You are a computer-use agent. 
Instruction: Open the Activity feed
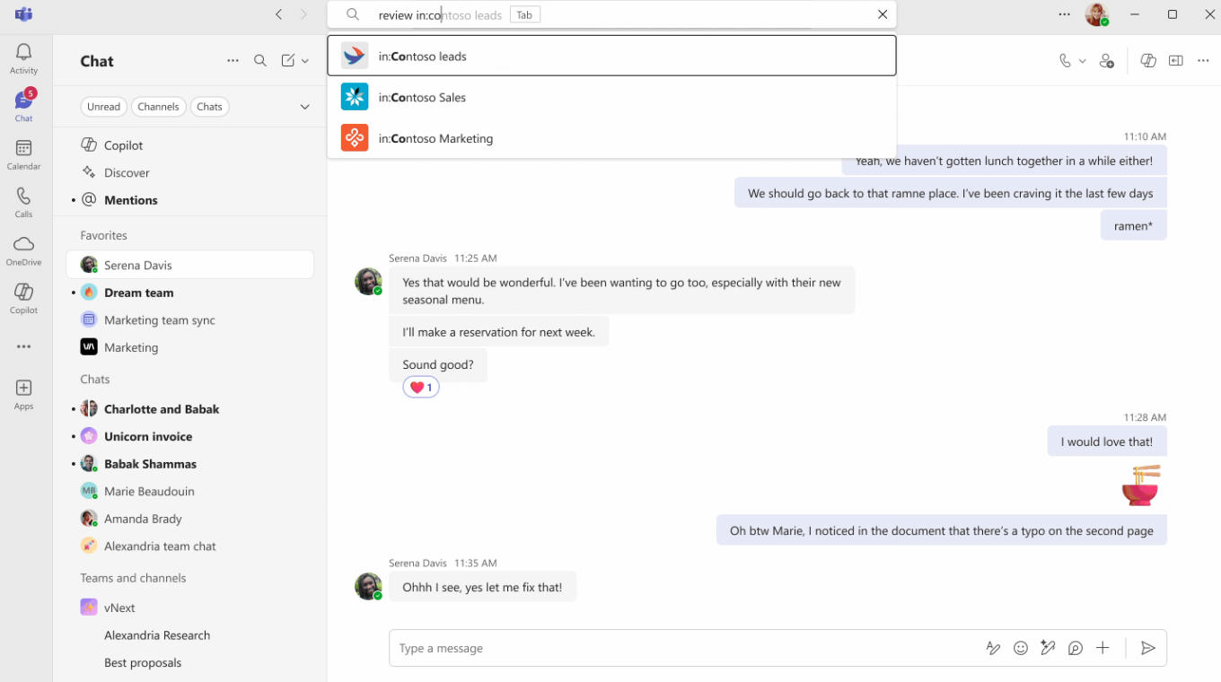tap(23, 58)
